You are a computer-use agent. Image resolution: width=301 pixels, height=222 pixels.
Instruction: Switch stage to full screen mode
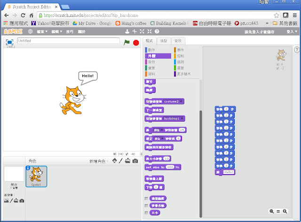9,42
